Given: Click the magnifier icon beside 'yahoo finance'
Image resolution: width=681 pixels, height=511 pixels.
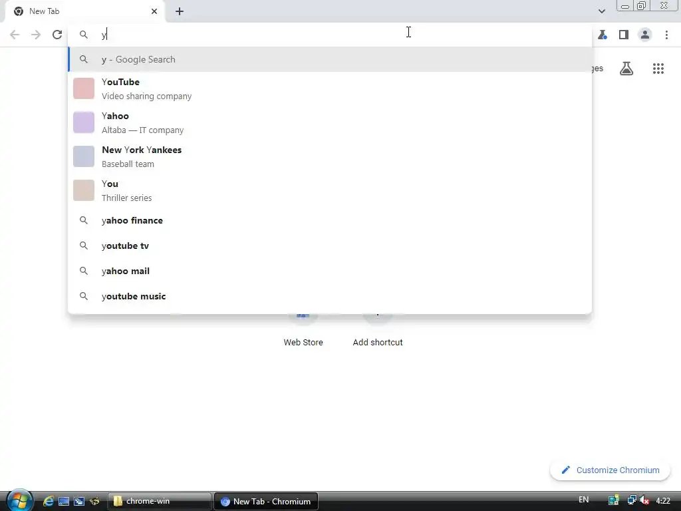Looking at the screenshot, I should coord(83,220).
